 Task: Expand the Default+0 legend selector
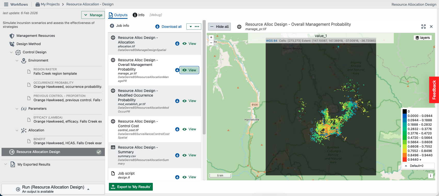pos(418,166)
